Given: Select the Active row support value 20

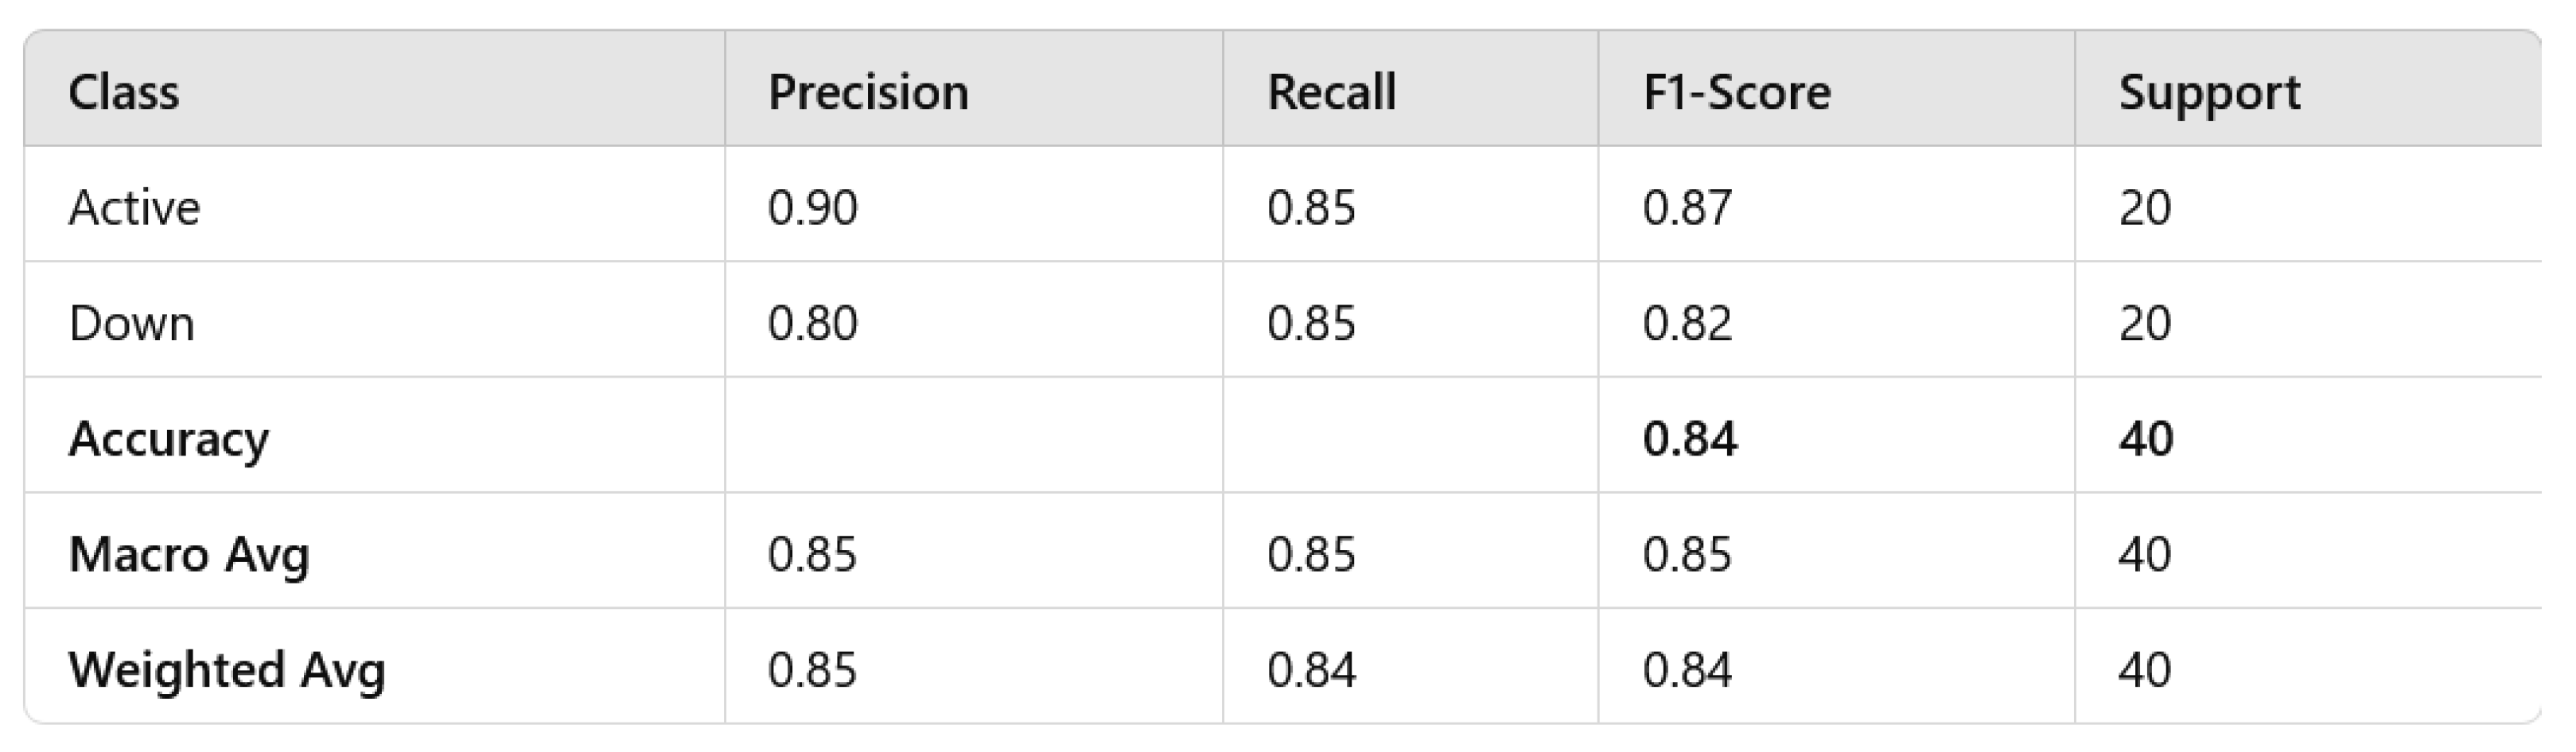Looking at the screenshot, I should [2145, 207].
